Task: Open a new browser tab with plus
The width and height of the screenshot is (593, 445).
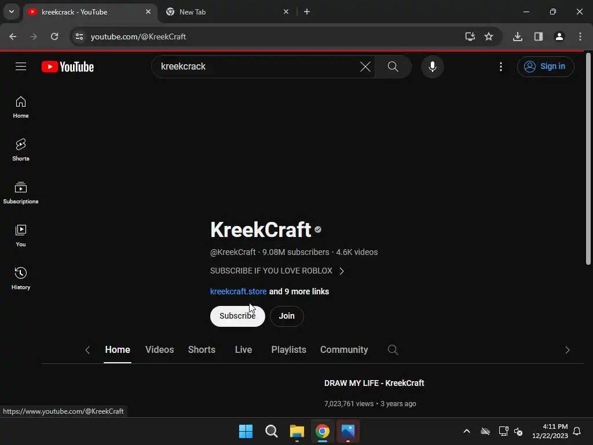Action: tap(307, 12)
